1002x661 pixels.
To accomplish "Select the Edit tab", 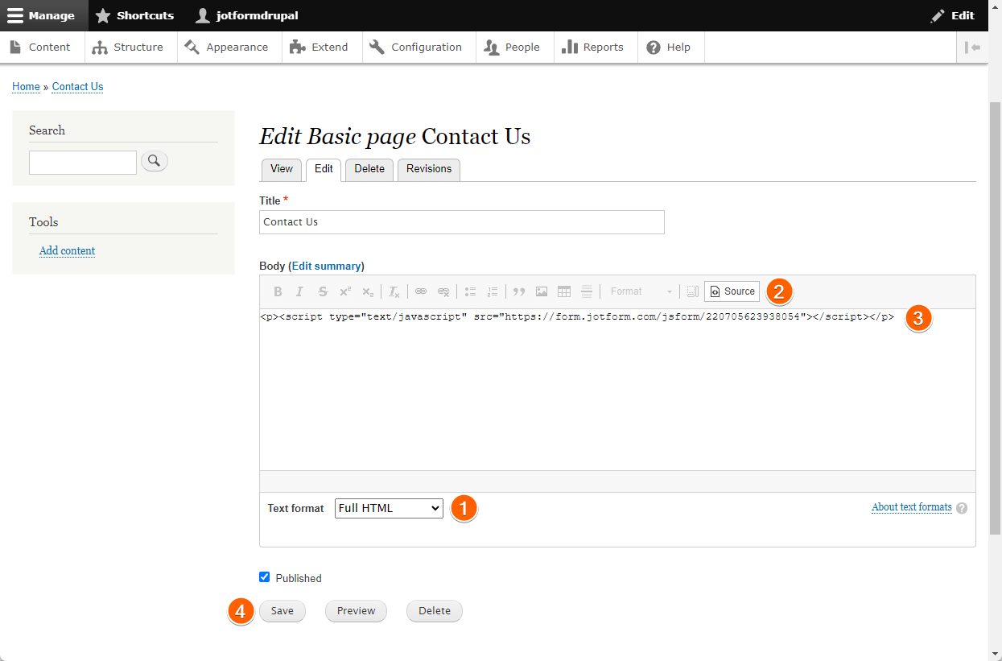I will coord(324,169).
